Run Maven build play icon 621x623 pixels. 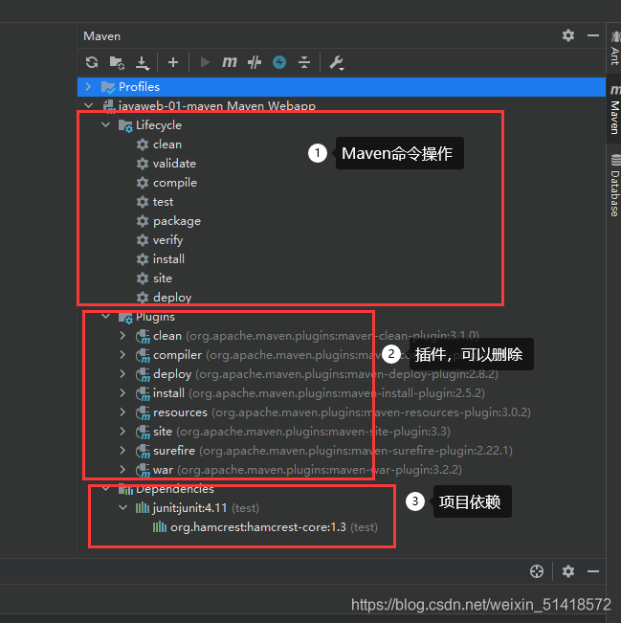205,62
